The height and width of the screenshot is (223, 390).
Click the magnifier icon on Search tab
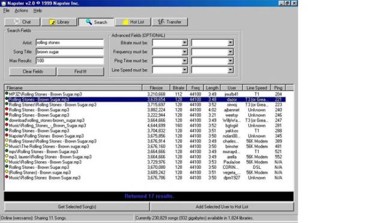coord(89,22)
